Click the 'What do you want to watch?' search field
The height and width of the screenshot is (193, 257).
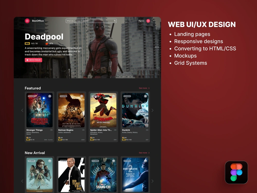(x=91, y=21)
